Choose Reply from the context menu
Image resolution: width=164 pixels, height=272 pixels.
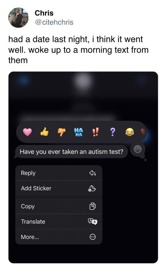tap(59, 173)
